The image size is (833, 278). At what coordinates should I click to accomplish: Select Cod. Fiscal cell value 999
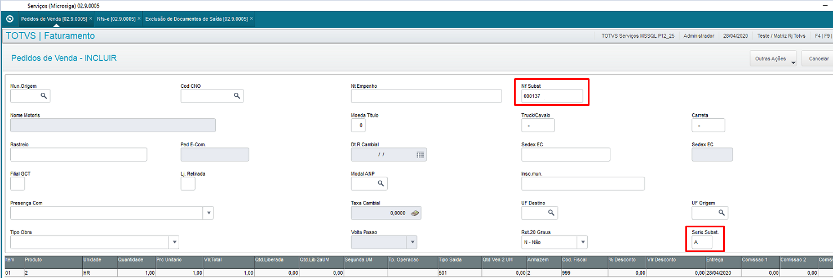[x=584, y=272]
